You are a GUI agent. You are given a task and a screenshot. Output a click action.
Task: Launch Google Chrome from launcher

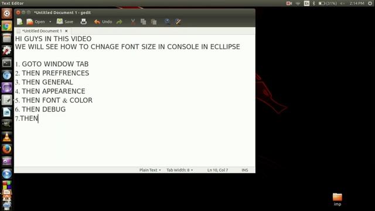point(6,26)
